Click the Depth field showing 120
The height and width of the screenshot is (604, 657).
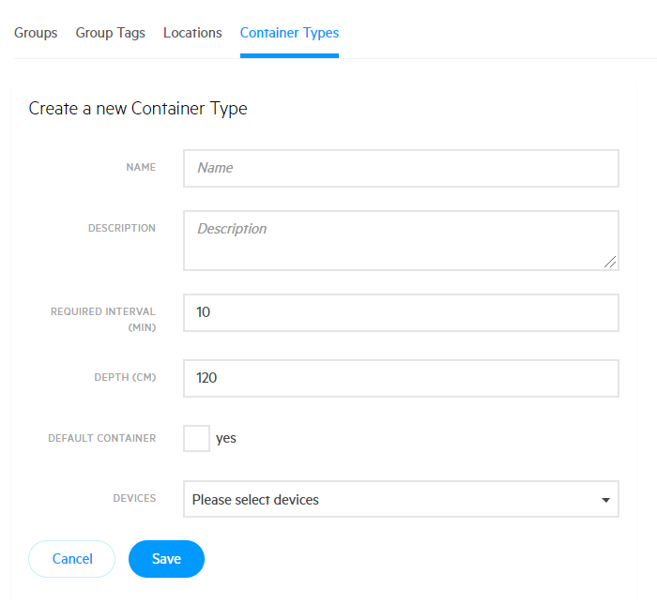coord(401,378)
